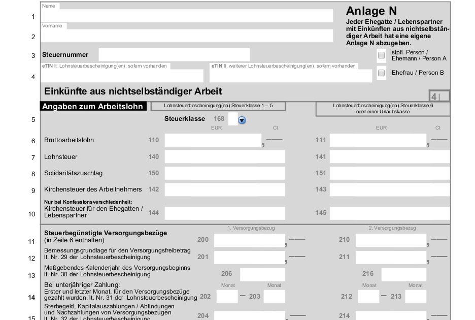475x320 pixels.
Task: Click the first Monat field 202
Action: pyautogui.click(x=227, y=296)
